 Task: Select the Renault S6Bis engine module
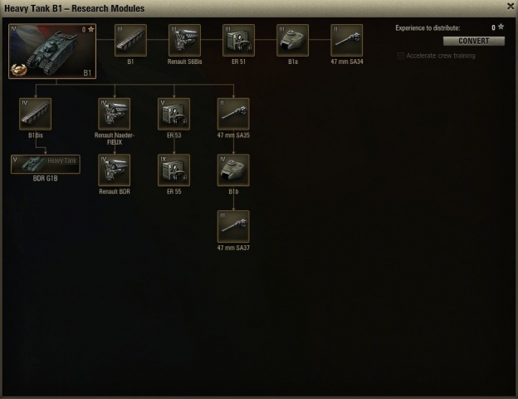pyautogui.click(x=184, y=40)
